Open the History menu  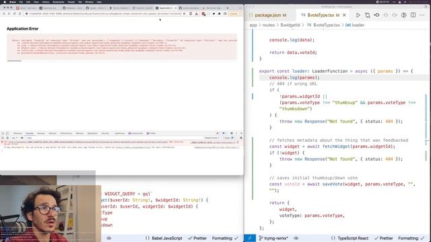[46, 2]
